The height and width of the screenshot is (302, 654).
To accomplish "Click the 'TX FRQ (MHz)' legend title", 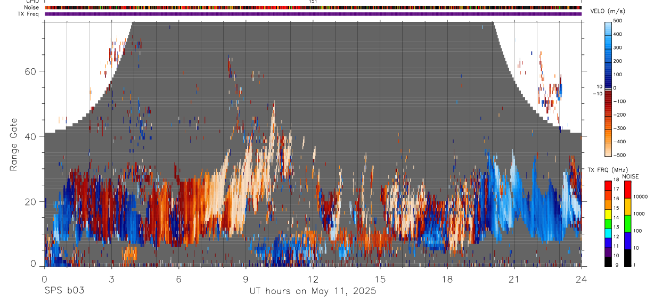I will point(607,170).
